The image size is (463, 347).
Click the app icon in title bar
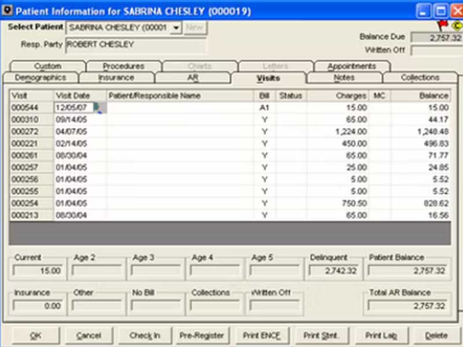(7, 10)
